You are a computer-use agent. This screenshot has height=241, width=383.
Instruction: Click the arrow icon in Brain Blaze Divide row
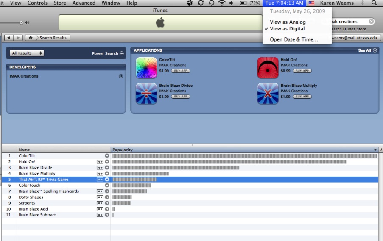[x=107, y=168]
